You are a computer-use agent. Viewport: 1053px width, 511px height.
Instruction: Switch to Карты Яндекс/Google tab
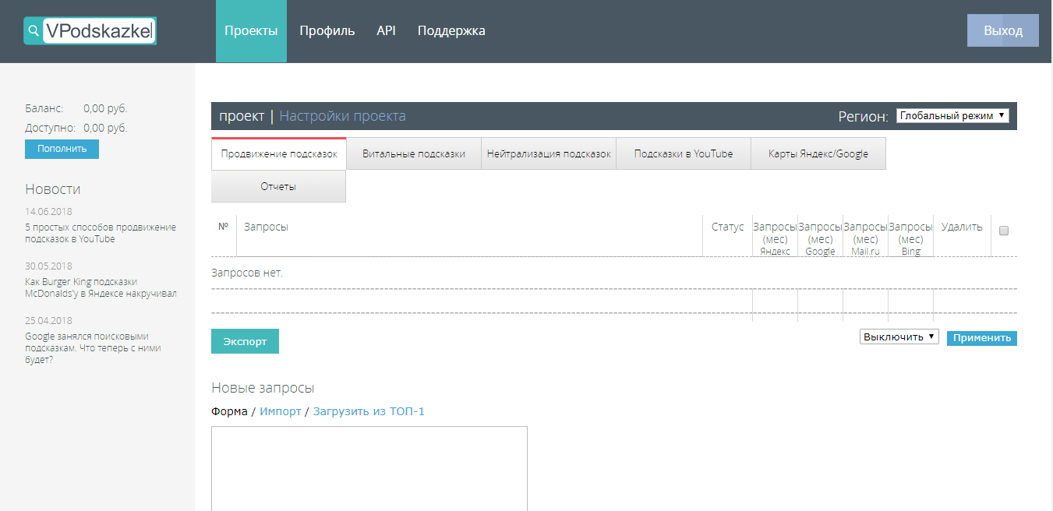818,154
